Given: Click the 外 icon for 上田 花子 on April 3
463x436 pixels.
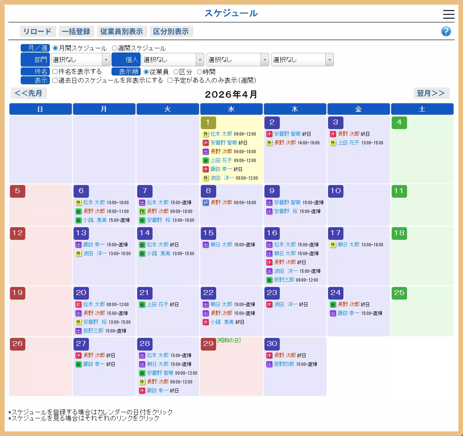Looking at the screenshot, I should point(333,143).
